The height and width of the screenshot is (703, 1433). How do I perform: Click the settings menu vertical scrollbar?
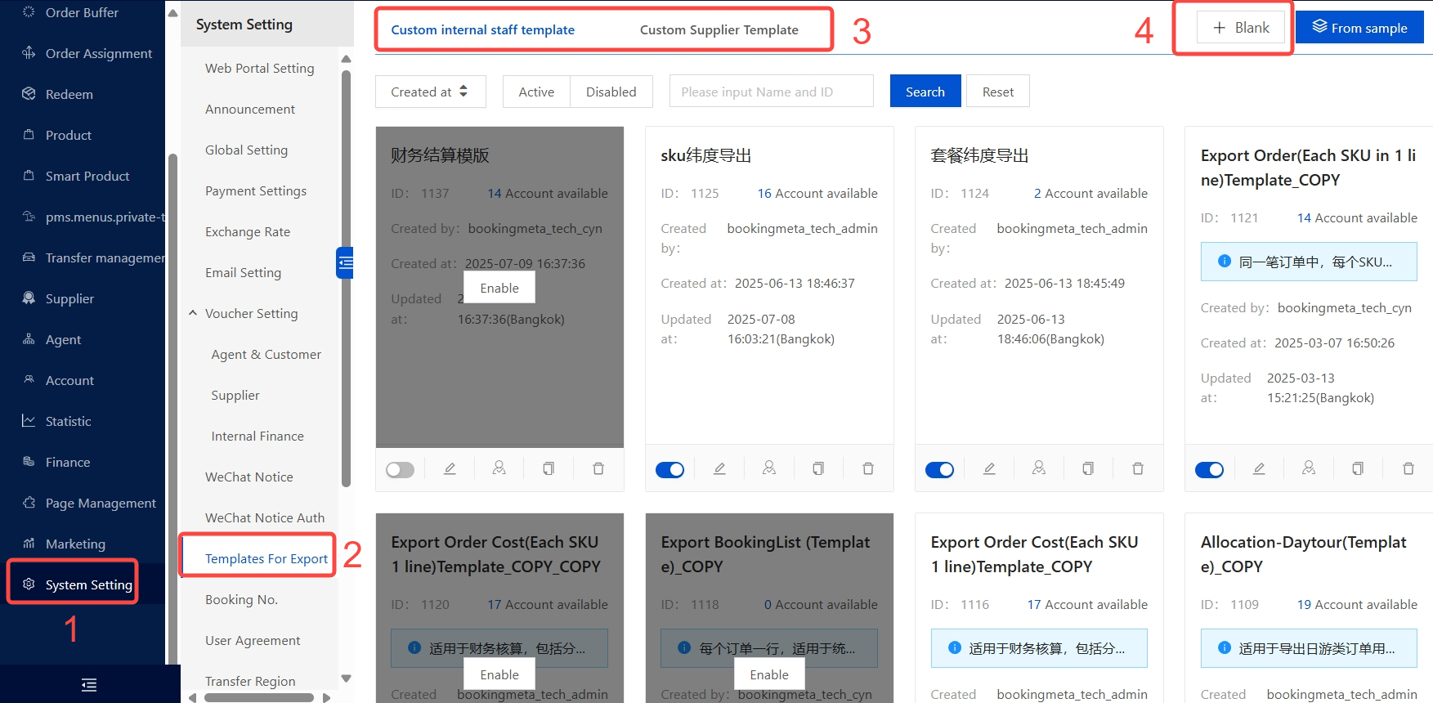346,278
